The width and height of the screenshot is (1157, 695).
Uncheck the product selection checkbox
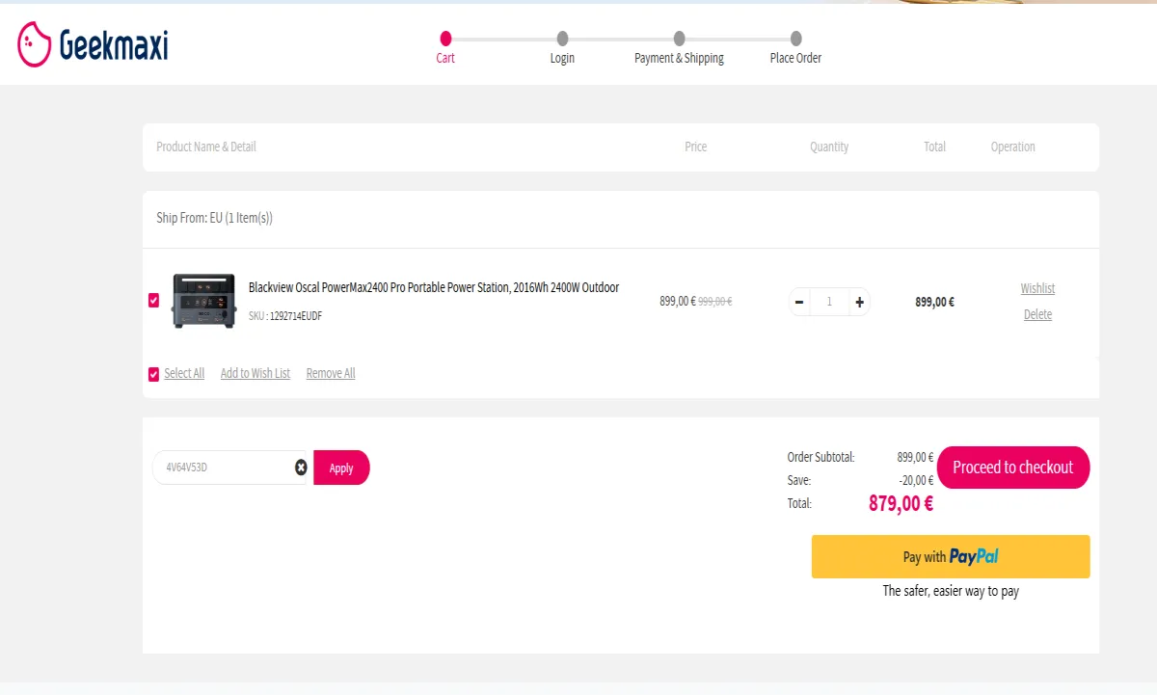[152, 300]
